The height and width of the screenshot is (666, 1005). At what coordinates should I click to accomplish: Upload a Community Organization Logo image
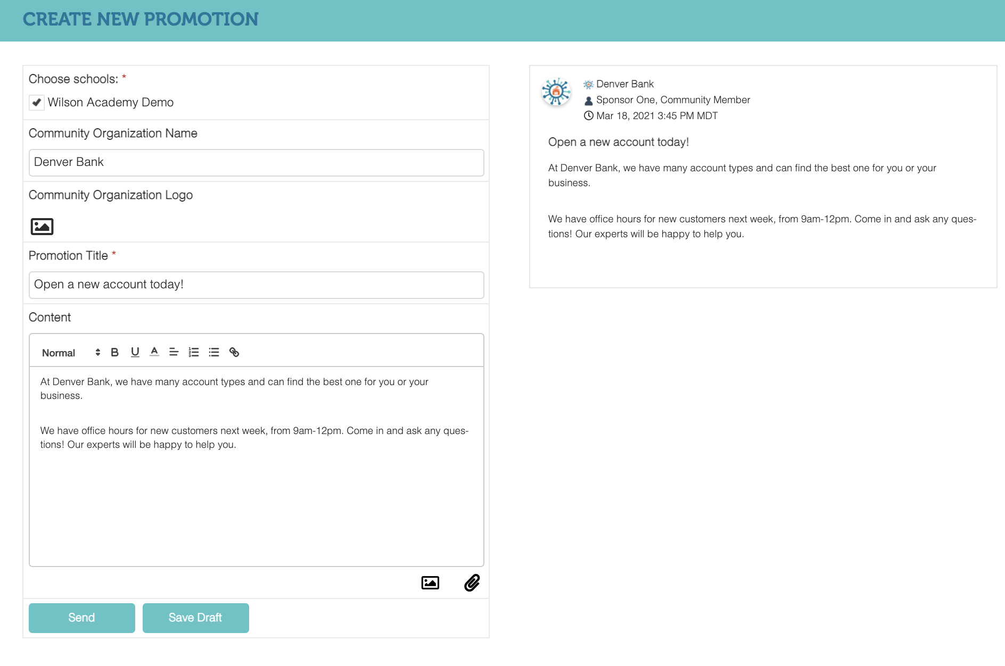click(x=42, y=227)
